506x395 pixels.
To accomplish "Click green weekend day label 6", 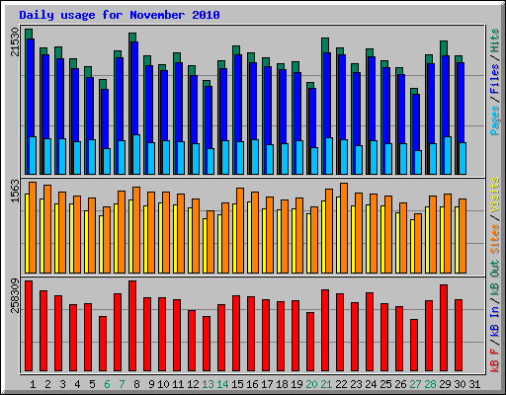I will click(x=107, y=384).
